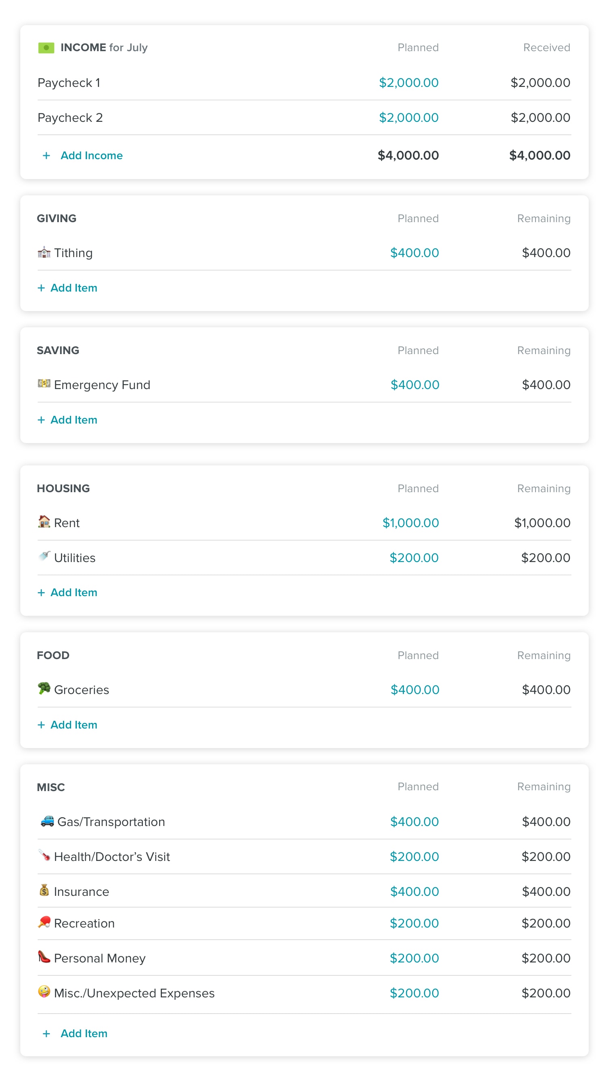Click the silly face icon by Misc./Unexpected Expenses
This screenshot has height=1079, width=609.
tap(44, 991)
